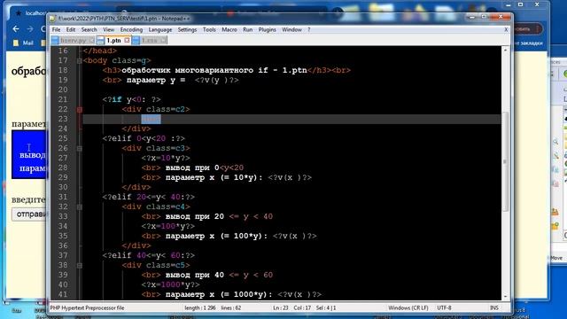Close the 1.ptn tab with its red X
Viewport: 567px width, 319px height.
tap(127, 40)
